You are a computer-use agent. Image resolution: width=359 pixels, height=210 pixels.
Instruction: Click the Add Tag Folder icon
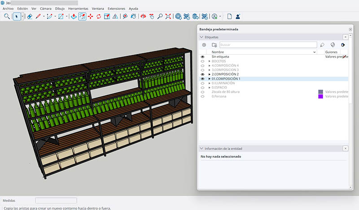214,45
